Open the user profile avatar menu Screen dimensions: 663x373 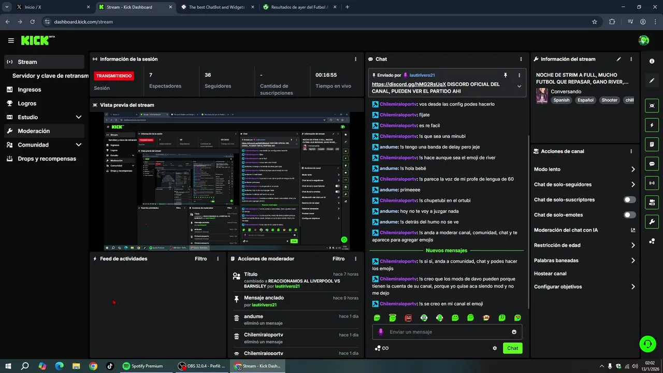pyautogui.click(x=644, y=40)
